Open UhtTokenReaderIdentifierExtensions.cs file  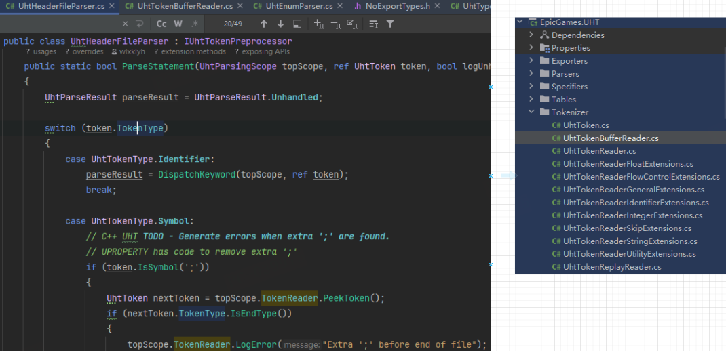click(x=636, y=203)
